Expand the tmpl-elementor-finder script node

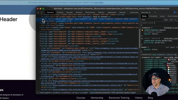tap(40, 36)
